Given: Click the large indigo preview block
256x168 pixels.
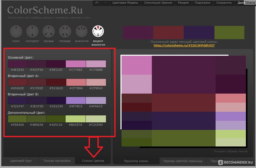Looking at the screenshot, I should [x=184, y=121].
